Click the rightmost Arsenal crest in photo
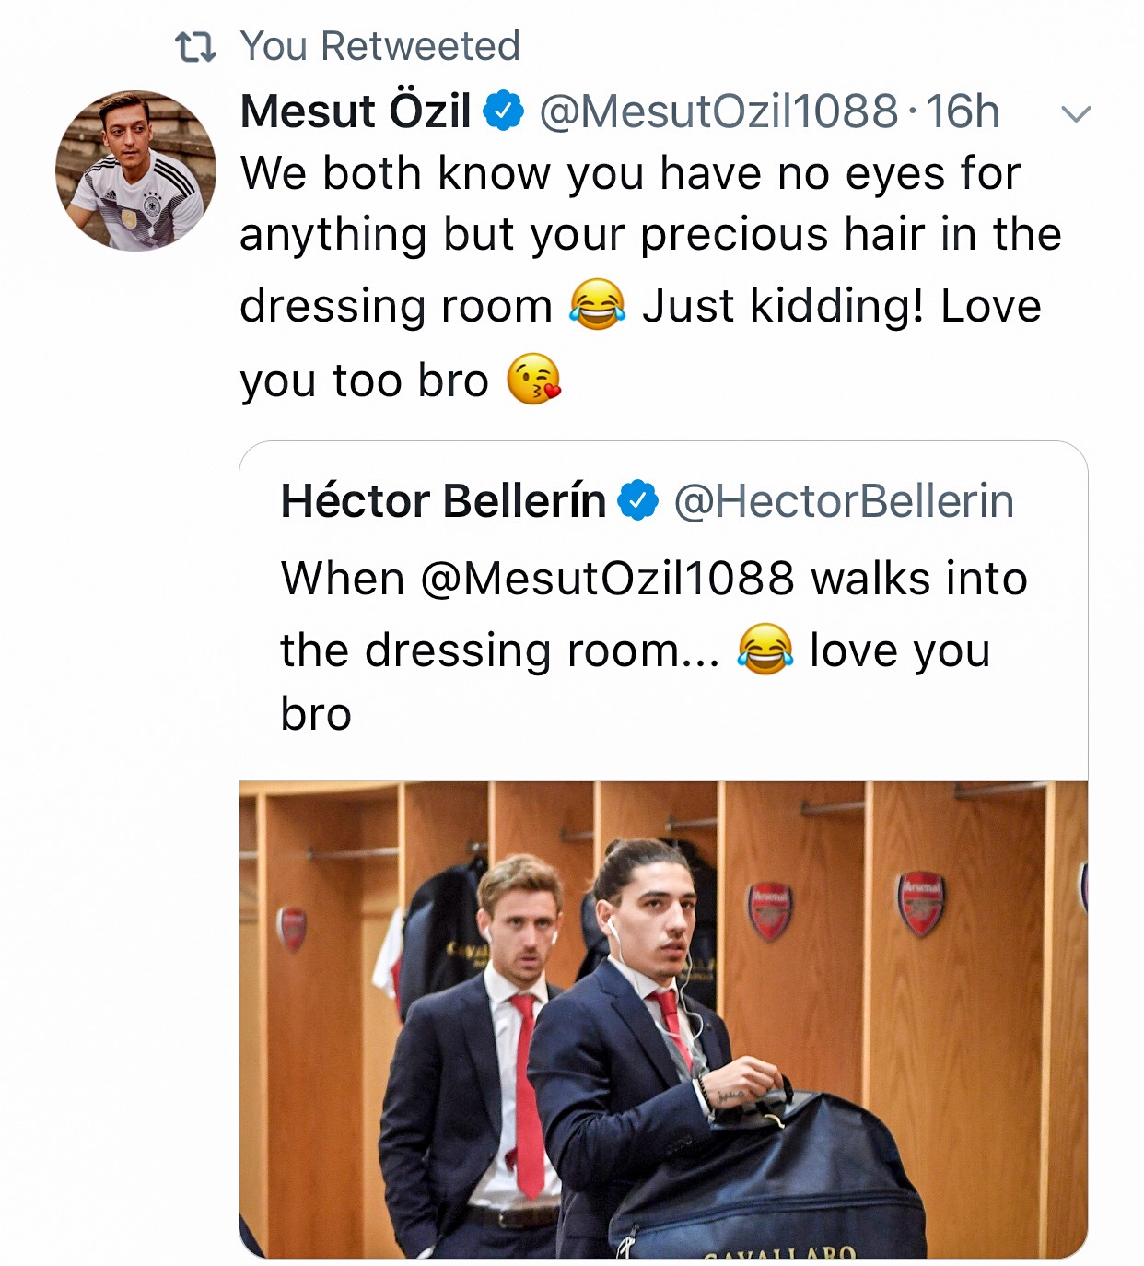Screen dimensions: 1144x1266 pos(920,903)
